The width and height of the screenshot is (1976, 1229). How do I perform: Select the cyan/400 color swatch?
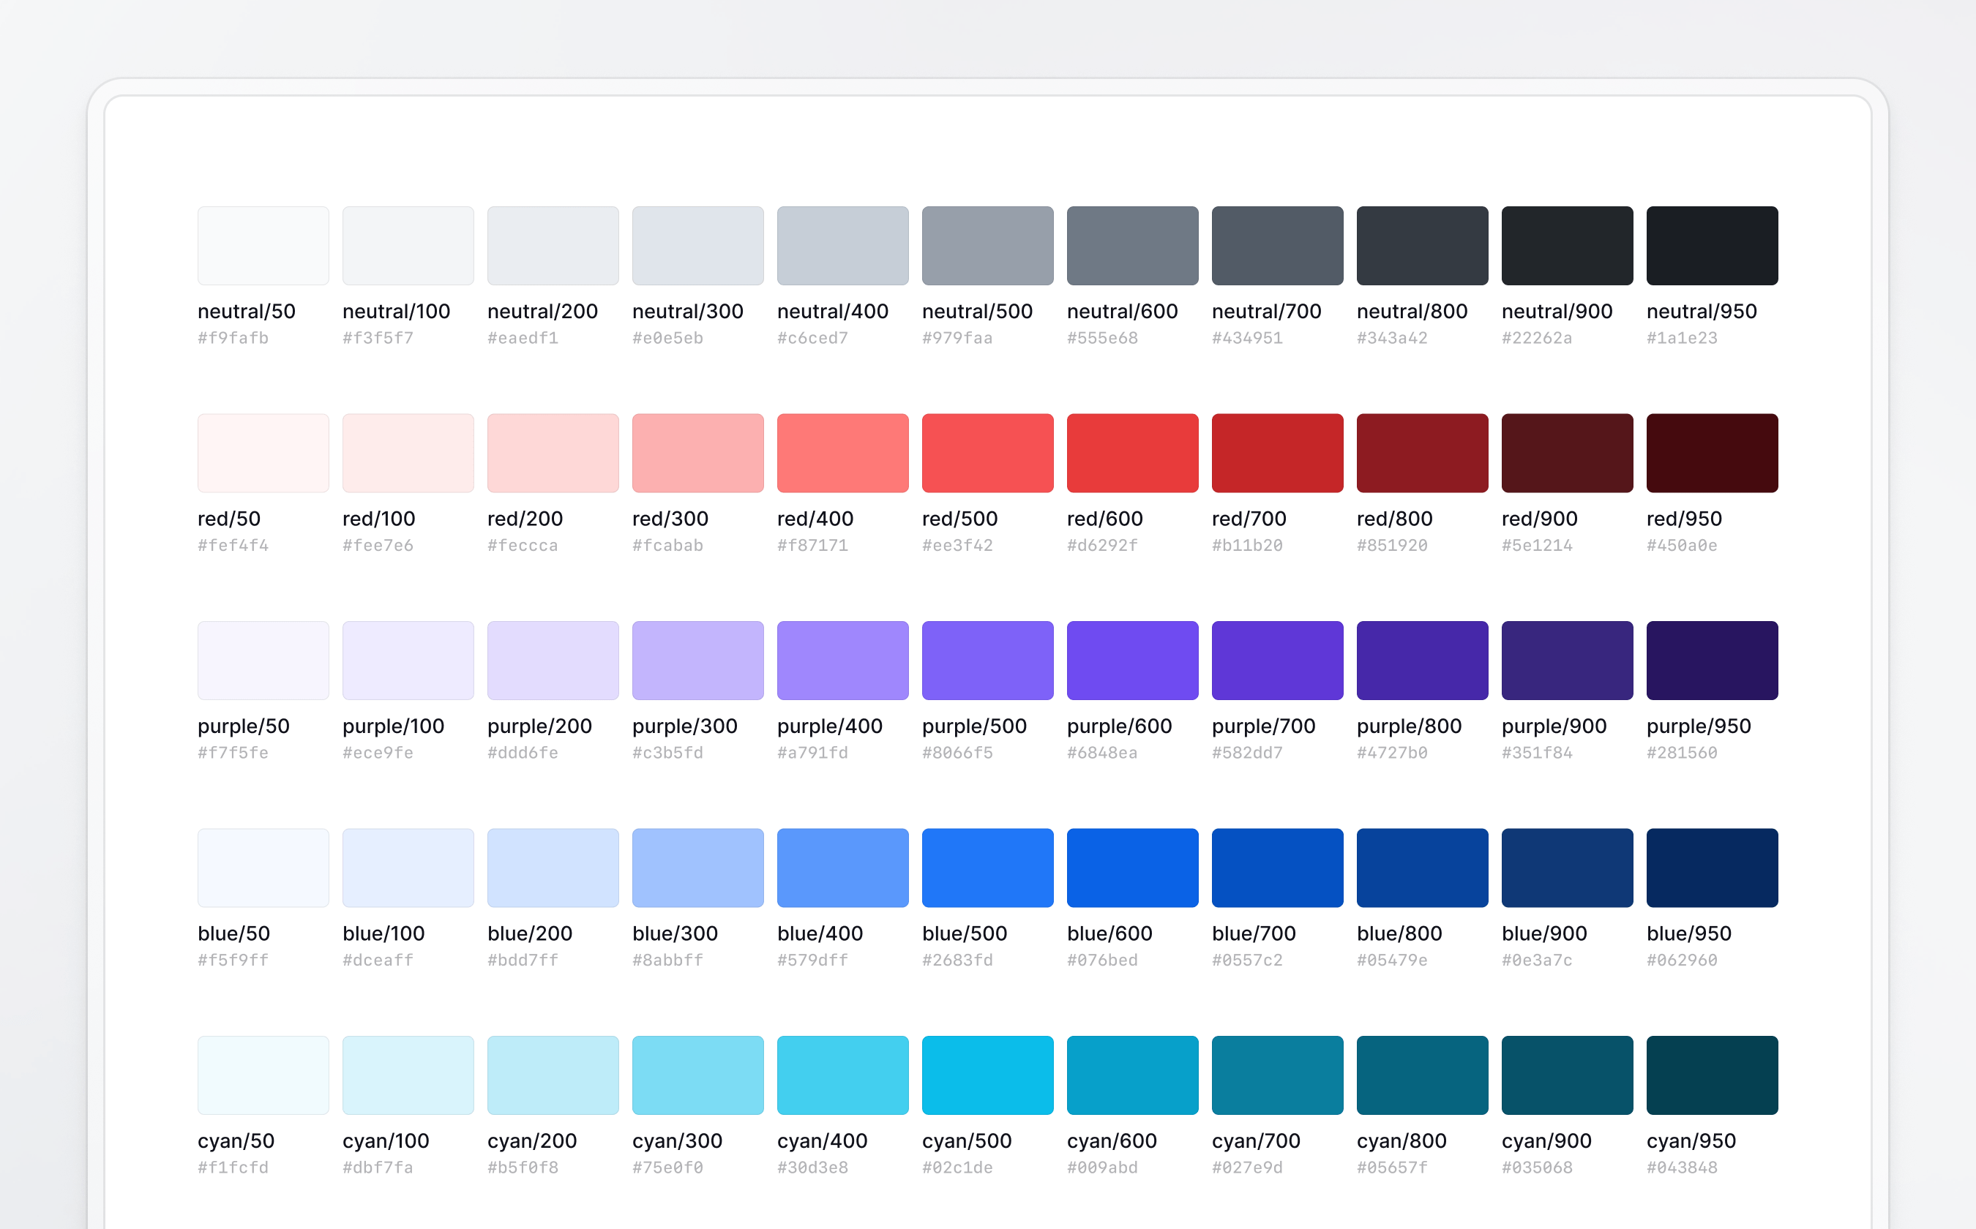pyautogui.click(x=842, y=1075)
